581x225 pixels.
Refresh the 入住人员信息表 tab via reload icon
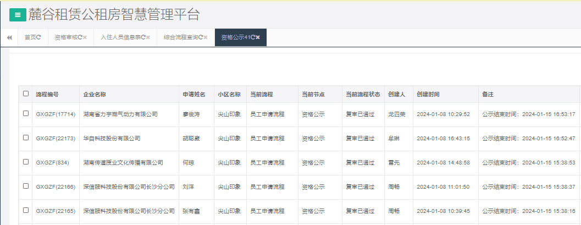[143, 37]
